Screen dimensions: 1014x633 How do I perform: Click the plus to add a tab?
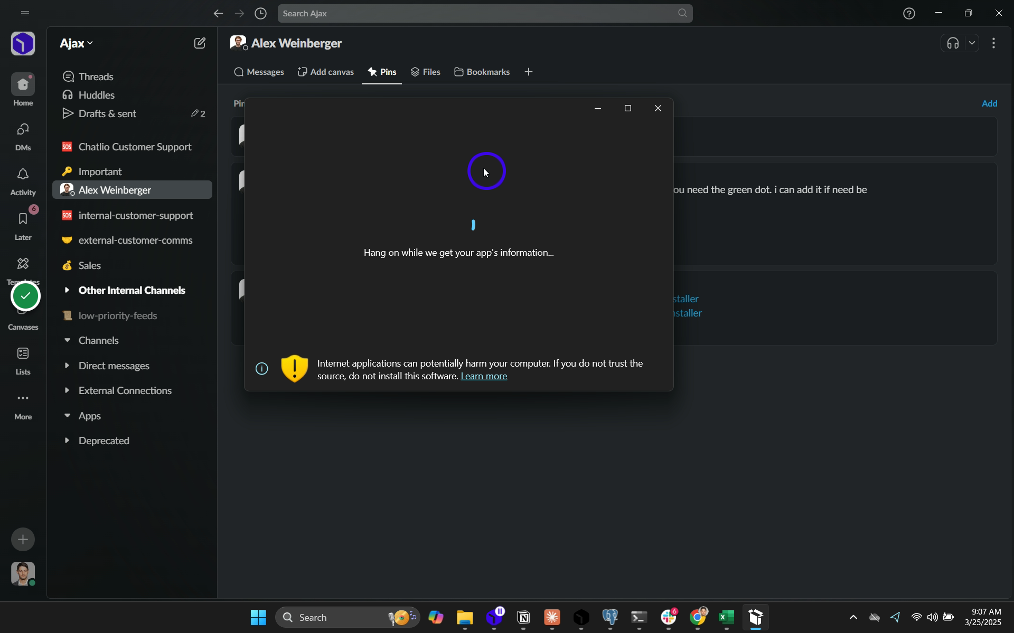[529, 72]
